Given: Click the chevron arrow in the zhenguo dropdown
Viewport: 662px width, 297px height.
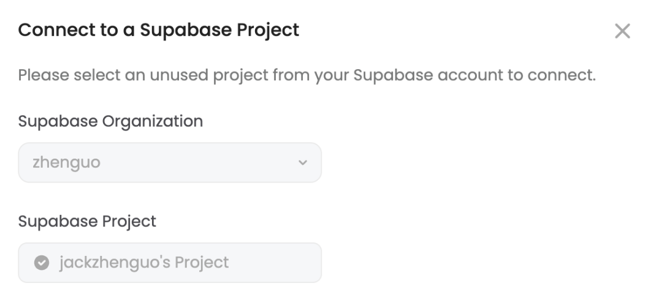Looking at the screenshot, I should [x=303, y=162].
